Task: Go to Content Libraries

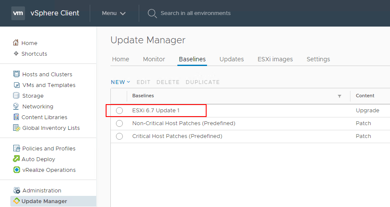Action: pyautogui.click(x=44, y=117)
